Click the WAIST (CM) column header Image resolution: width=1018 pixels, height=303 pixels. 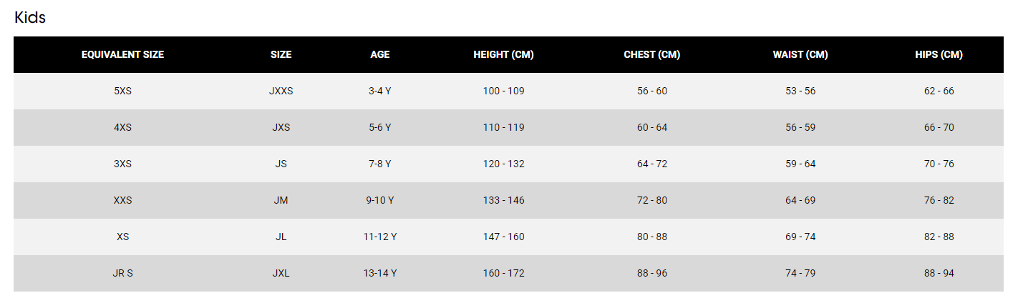pyautogui.click(x=800, y=54)
